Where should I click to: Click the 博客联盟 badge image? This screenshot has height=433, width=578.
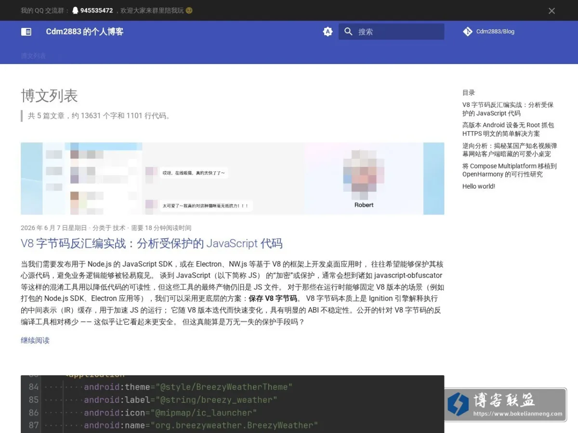tap(505, 405)
